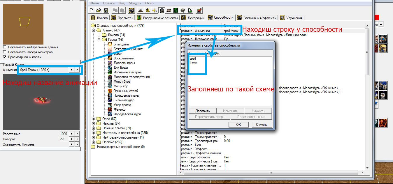Click previous animation arrow beside Spell Throw

[71, 70]
